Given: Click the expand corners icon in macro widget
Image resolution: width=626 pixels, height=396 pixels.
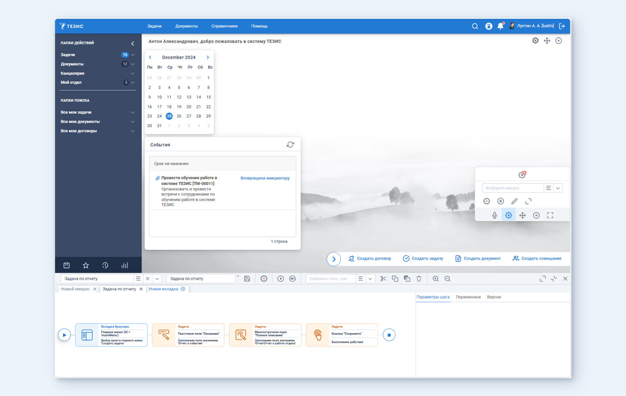Looking at the screenshot, I should [528, 201].
